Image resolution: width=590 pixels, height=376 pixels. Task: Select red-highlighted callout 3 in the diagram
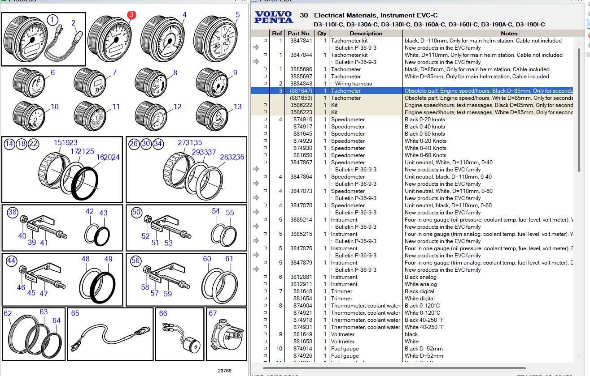tap(131, 15)
